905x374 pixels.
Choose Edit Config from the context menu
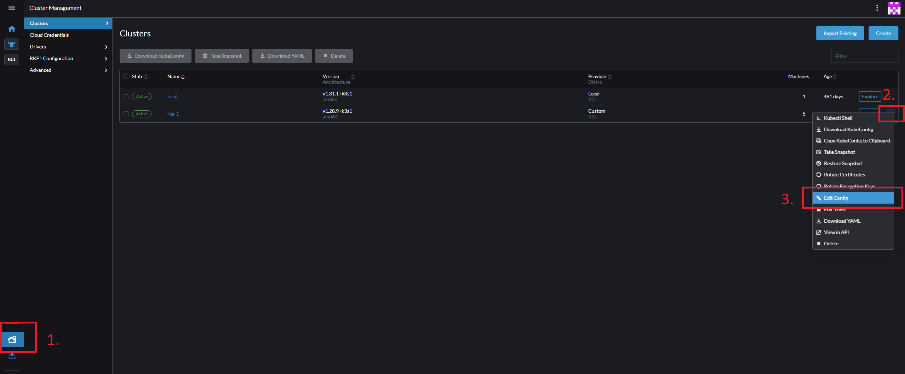click(x=836, y=198)
